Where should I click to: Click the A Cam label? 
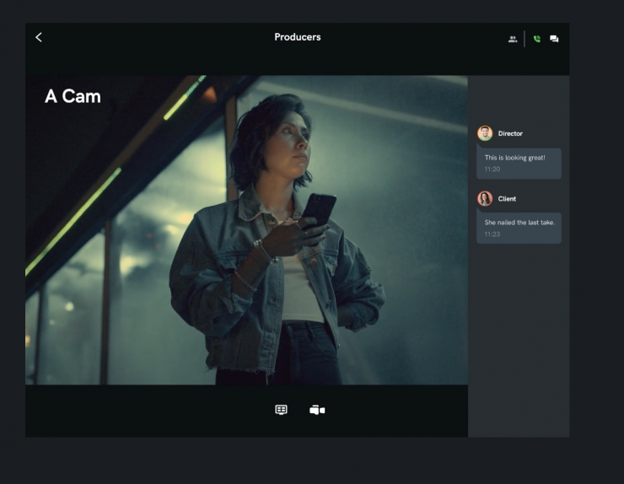(x=73, y=96)
